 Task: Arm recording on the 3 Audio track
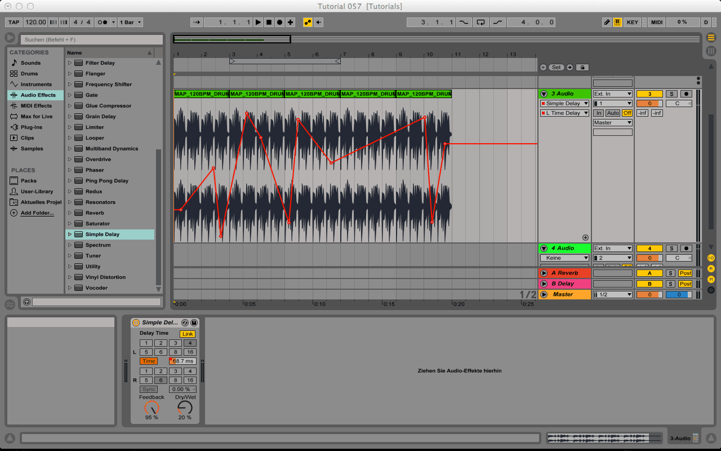click(x=686, y=94)
